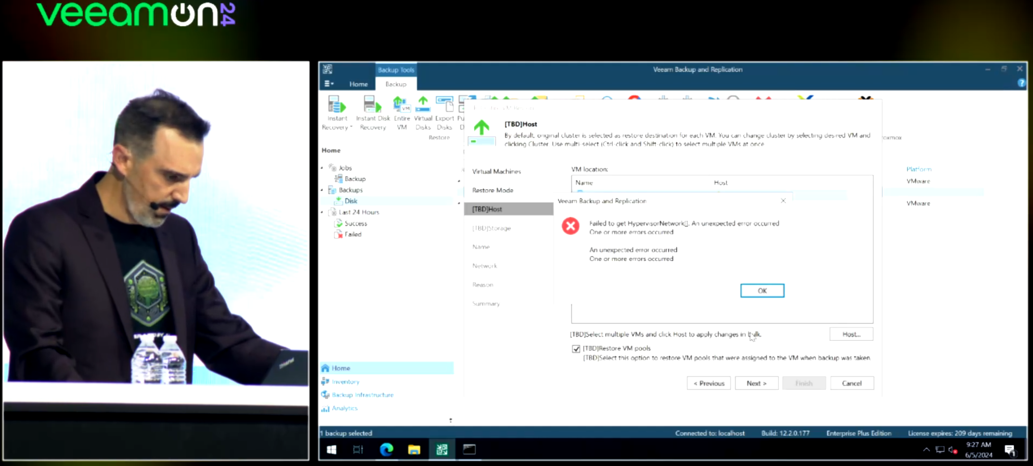Open the help question mark icon

pos(1021,83)
